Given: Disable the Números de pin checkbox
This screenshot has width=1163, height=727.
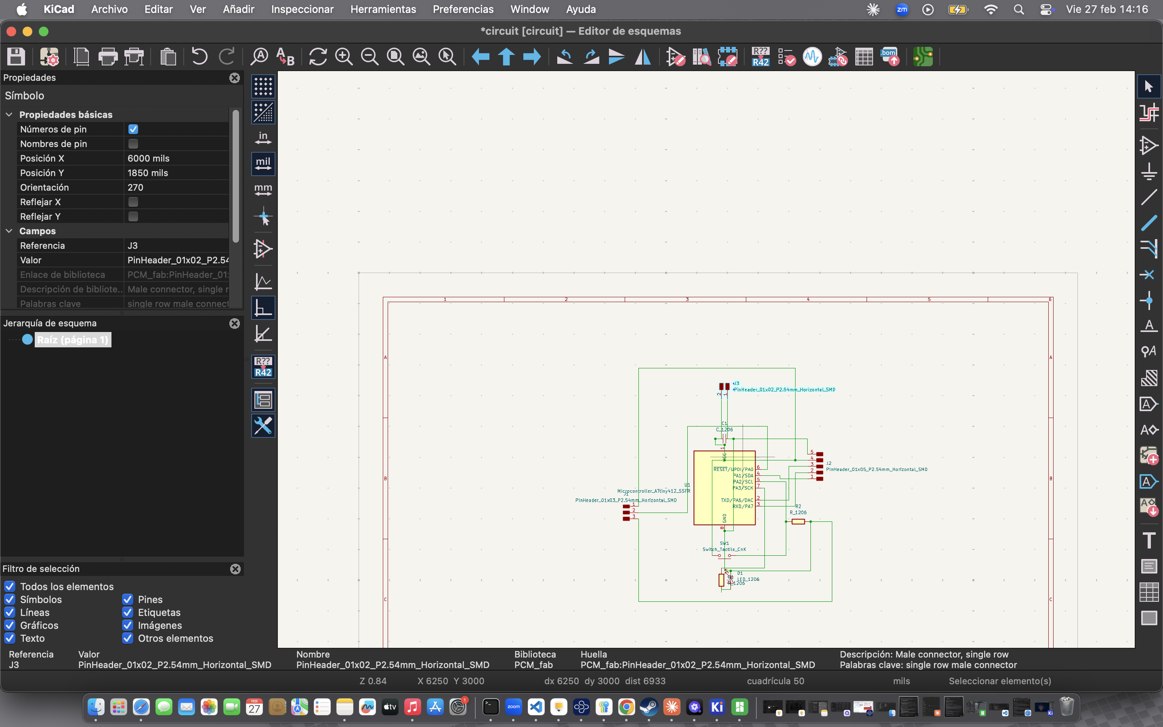Looking at the screenshot, I should 133,129.
